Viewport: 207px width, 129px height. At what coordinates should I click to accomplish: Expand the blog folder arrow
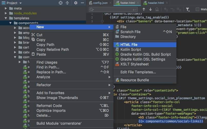[15, 37]
